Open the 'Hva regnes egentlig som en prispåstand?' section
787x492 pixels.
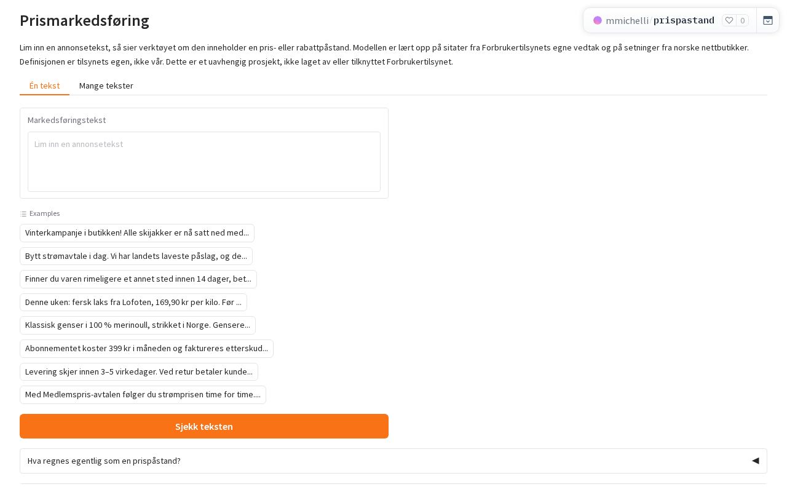click(393, 461)
